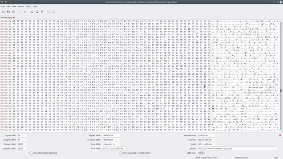The image size is (283, 159).
Task: Click the Find and Replace toolbar icon
Action: click(x=54, y=12)
